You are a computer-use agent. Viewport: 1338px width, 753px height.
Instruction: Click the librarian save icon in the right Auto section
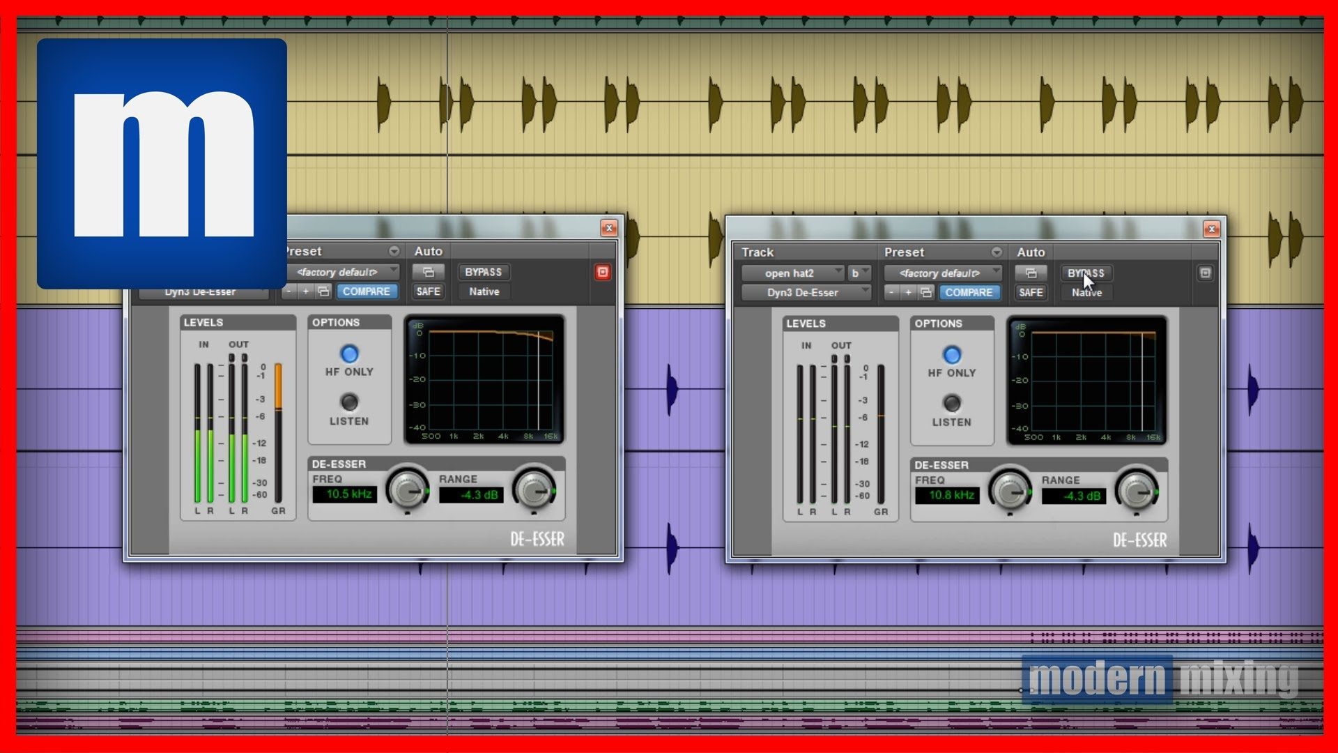[x=1031, y=273]
